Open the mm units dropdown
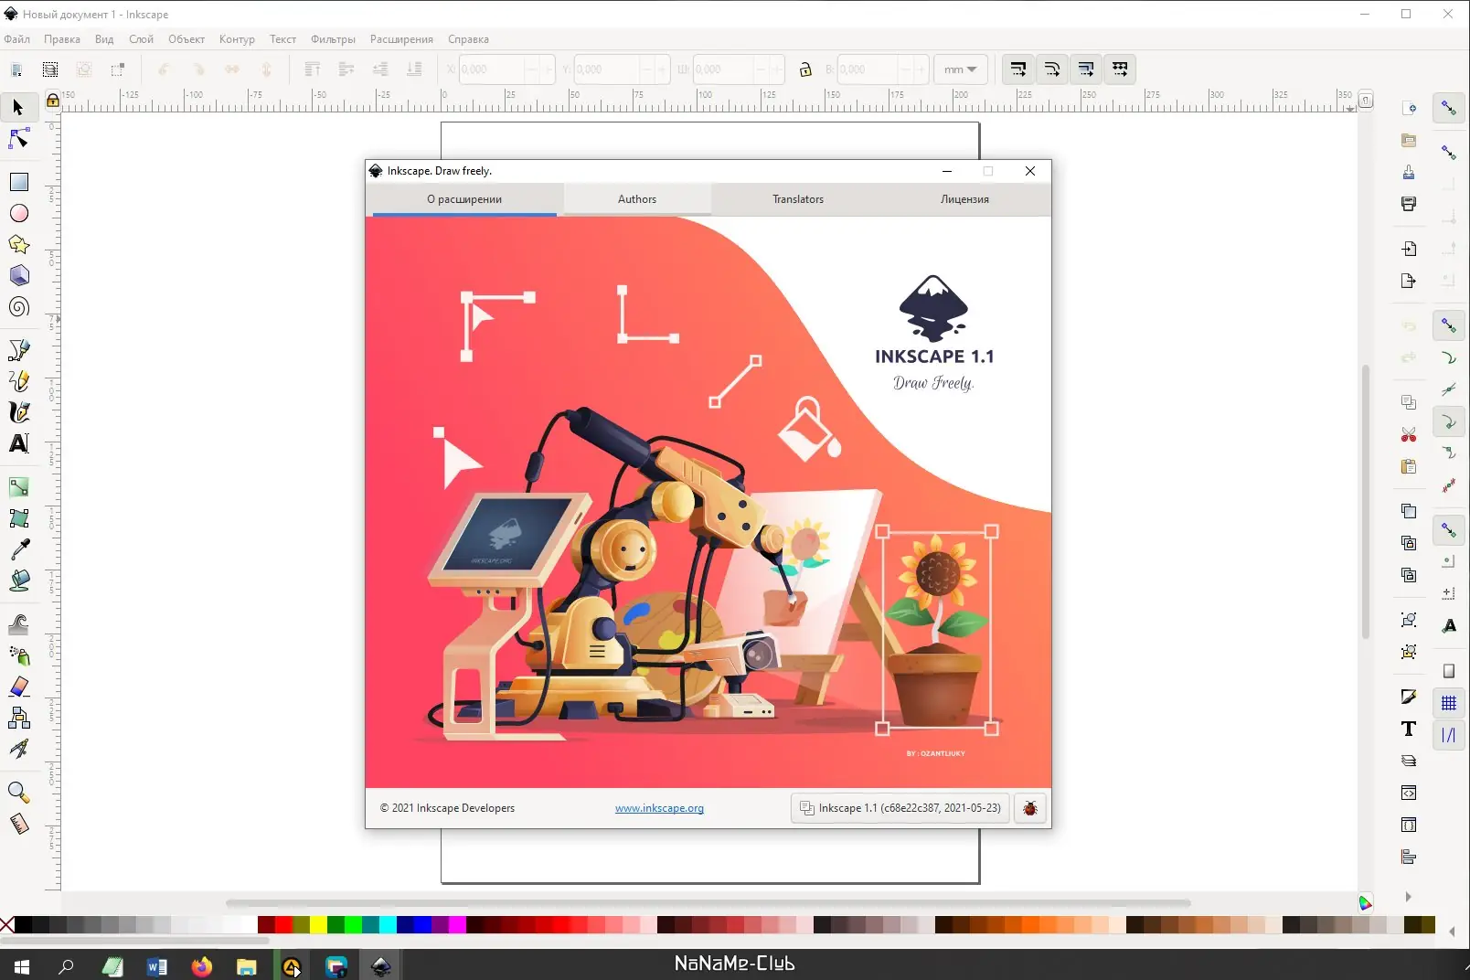This screenshot has width=1470, height=980. [961, 69]
